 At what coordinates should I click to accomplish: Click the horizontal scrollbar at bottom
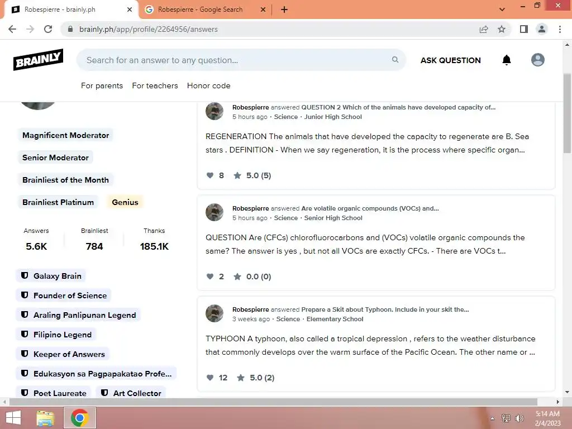(274, 402)
